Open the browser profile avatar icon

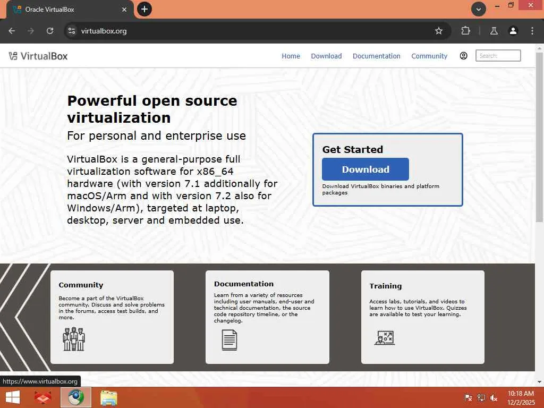pos(513,31)
